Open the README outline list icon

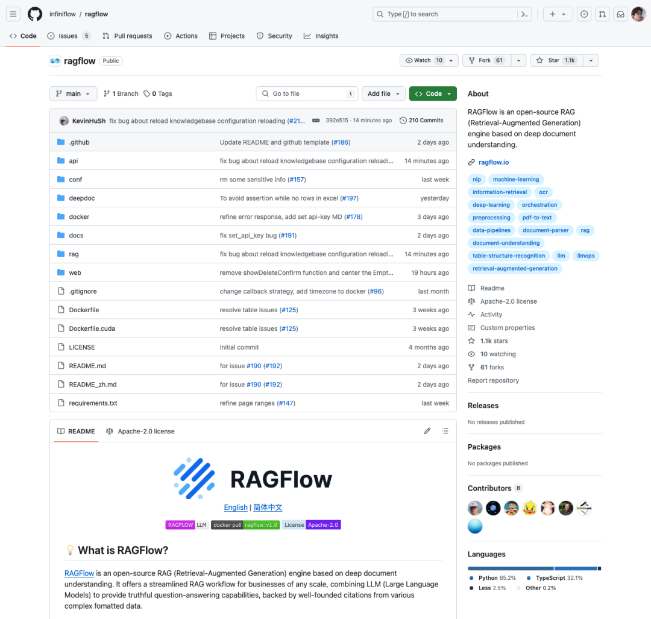pyautogui.click(x=445, y=431)
